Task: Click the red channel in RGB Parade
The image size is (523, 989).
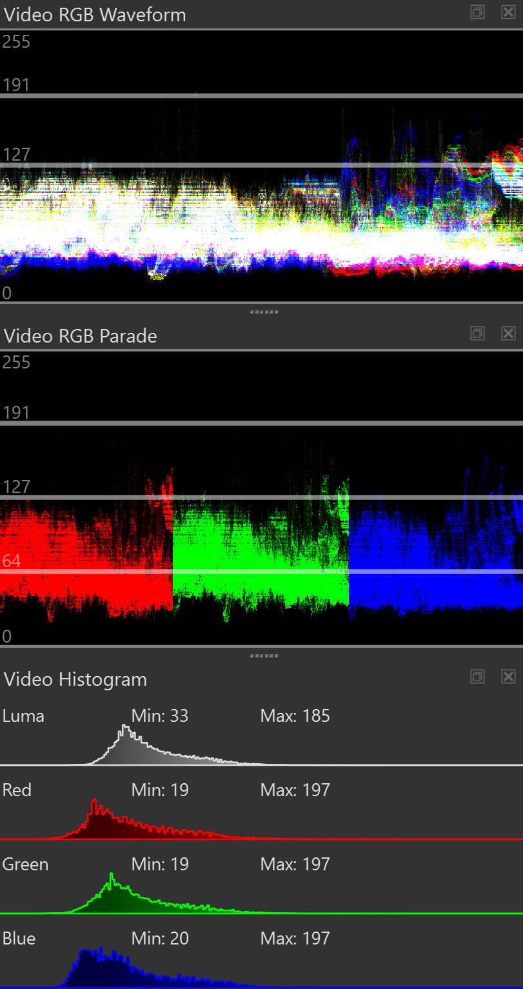Action: [86, 555]
